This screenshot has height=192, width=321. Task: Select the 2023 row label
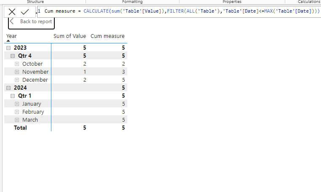coord(20,48)
